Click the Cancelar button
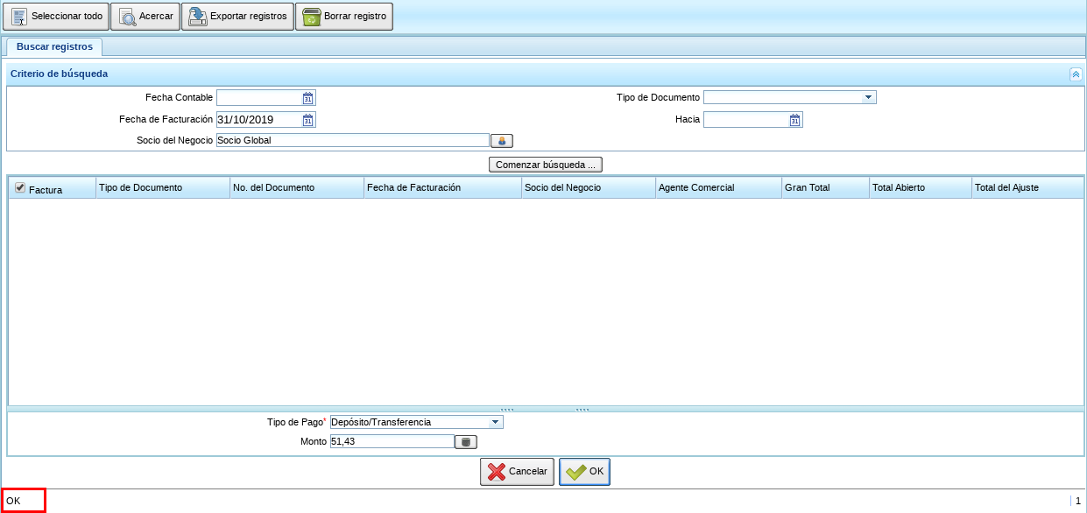Screen dimensions: 1087x513 click(x=517, y=472)
